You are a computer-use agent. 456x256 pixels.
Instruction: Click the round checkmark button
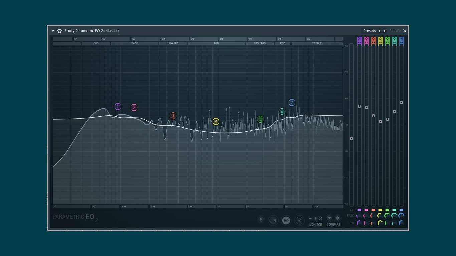[299, 221]
